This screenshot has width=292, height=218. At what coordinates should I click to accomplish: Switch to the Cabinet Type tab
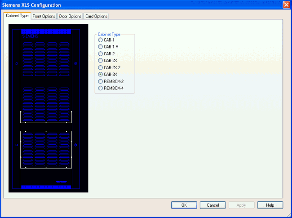[17, 16]
